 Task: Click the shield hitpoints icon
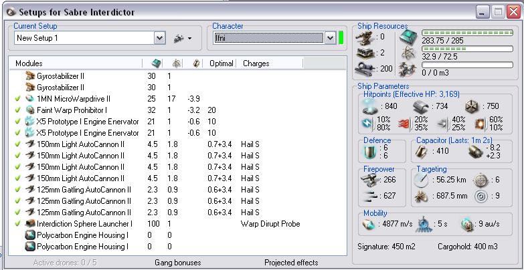click(x=370, y=106)
